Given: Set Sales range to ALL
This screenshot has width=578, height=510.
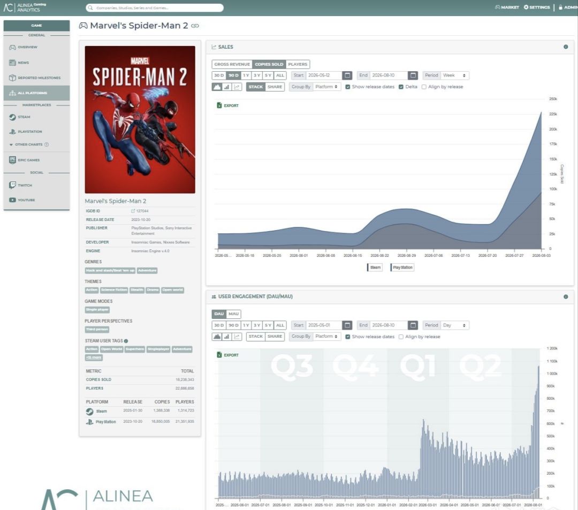Looking at the screenshot, I should pos(280,75).
